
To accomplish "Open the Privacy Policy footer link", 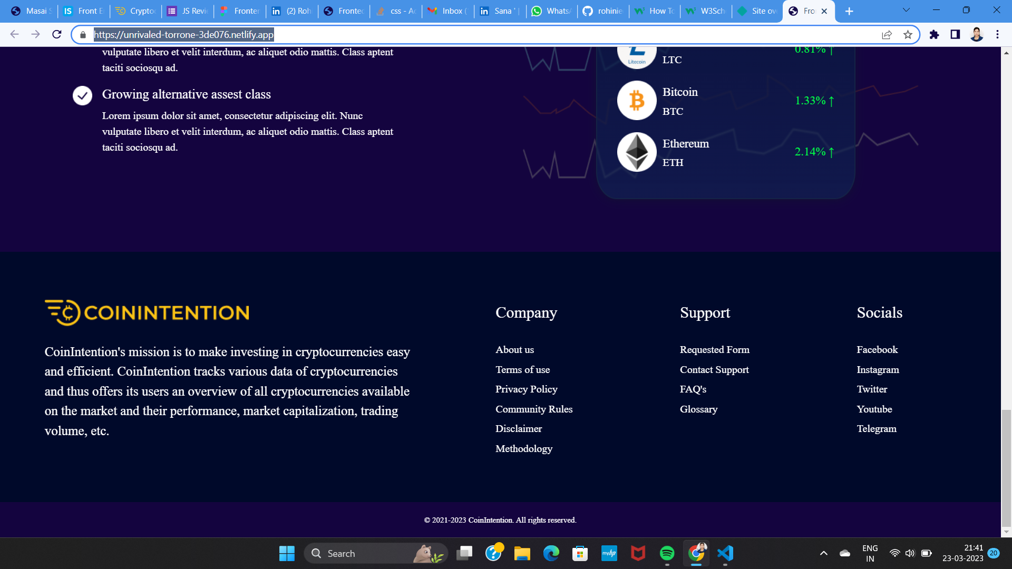I will (x=526, y=389).
